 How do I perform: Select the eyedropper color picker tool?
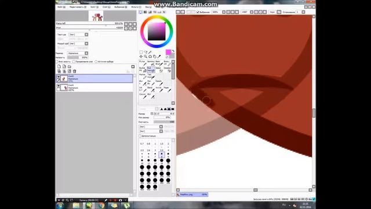[159, 56]
